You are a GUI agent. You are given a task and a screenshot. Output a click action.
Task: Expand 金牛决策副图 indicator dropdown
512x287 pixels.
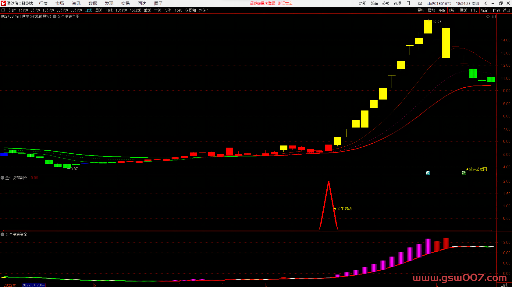(x=2, y=178)
